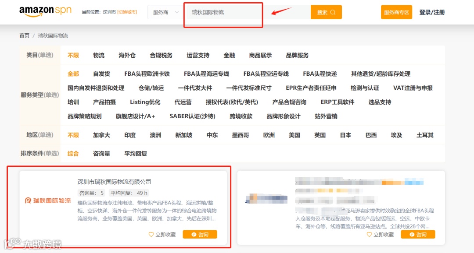Screen dimensions: 474x253
Task: Filter by ERP工具软件 service type
Action: (338, 102)
